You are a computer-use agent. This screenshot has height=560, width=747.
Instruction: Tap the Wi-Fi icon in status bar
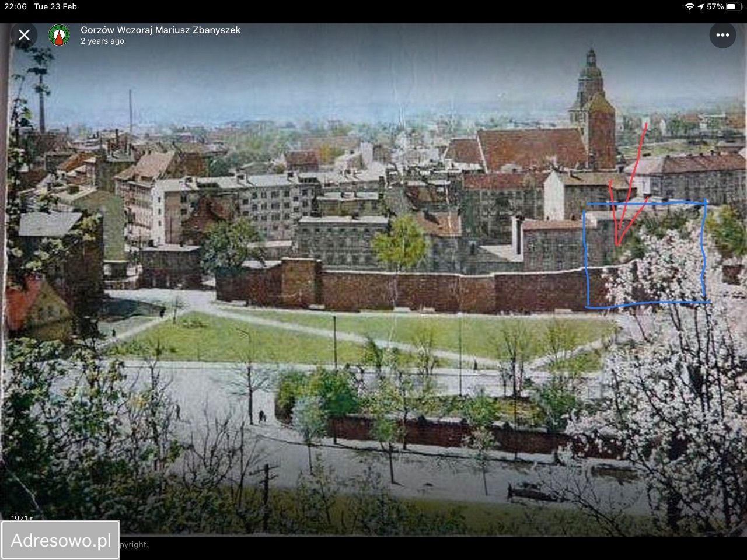point(689,7)
